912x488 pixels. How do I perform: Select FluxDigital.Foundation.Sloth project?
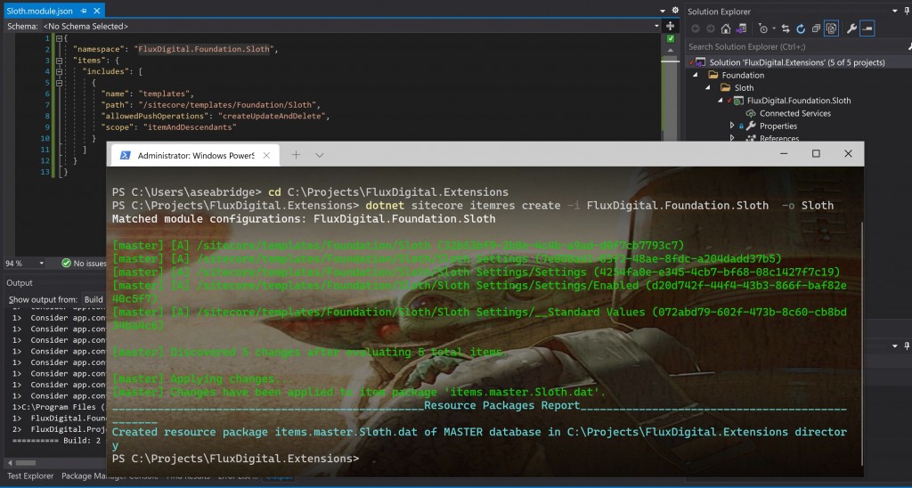coord(799,101)
